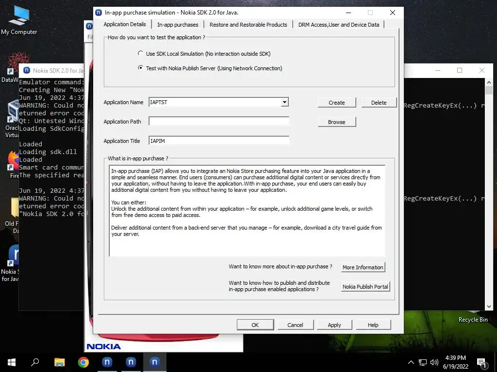Open File Explorer from the taskbar

click(x=59, y=362)
